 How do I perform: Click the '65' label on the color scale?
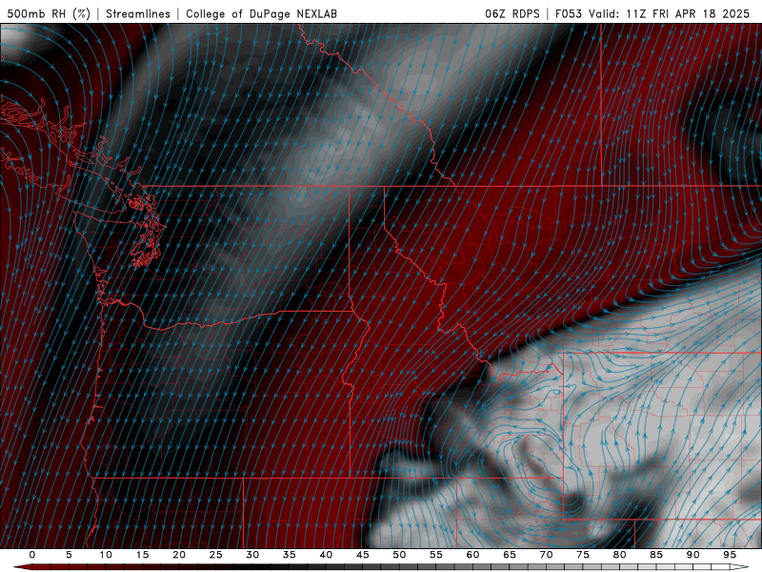(x=510, y=555)
